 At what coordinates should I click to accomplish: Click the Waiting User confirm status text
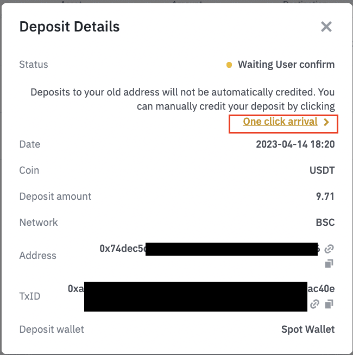click(x=286, y=65)
